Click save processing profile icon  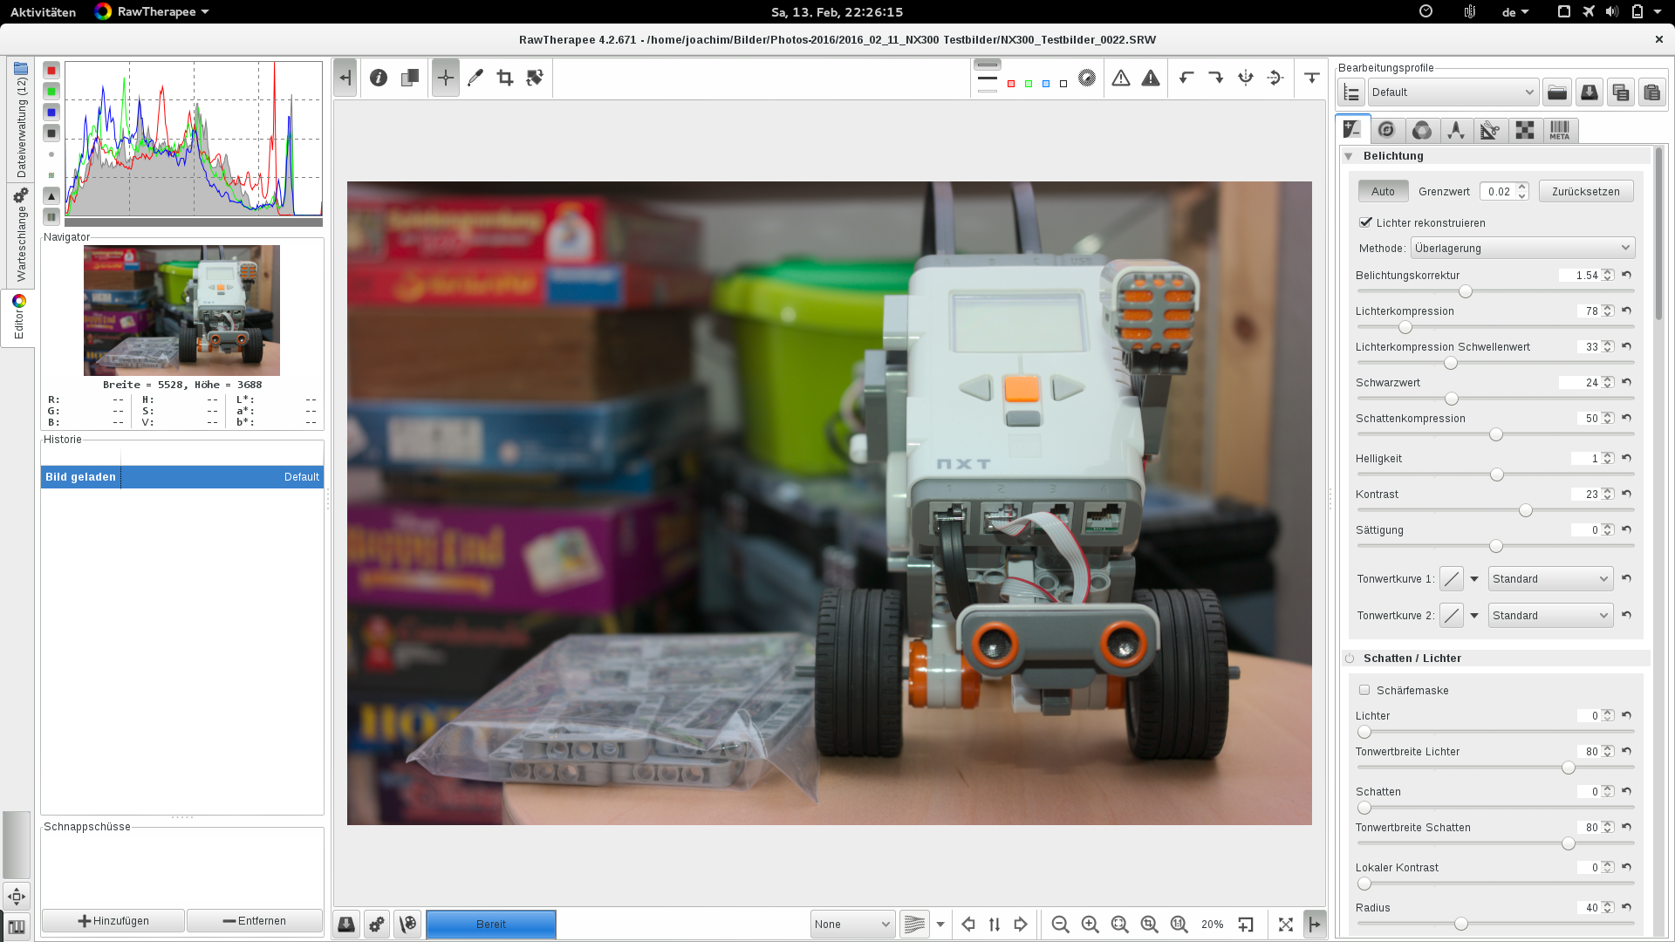1589,92
